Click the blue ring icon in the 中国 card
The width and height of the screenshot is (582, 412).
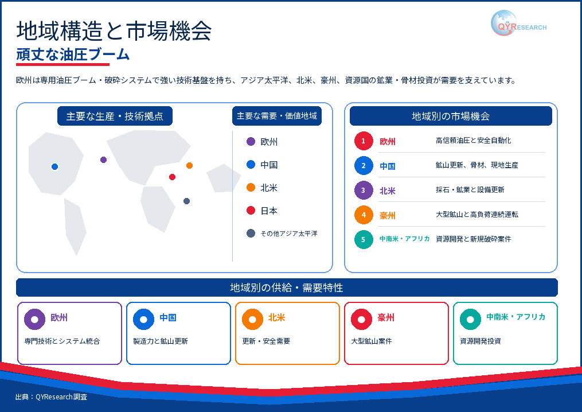[144, 319]
